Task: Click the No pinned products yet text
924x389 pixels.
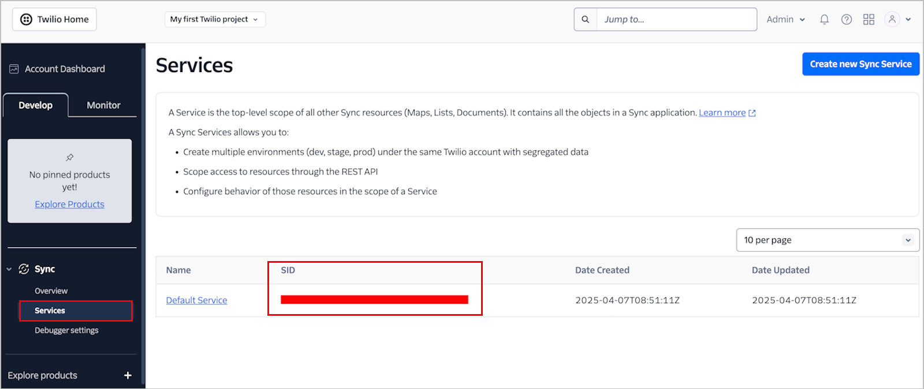Action: (x=70, y=181)
